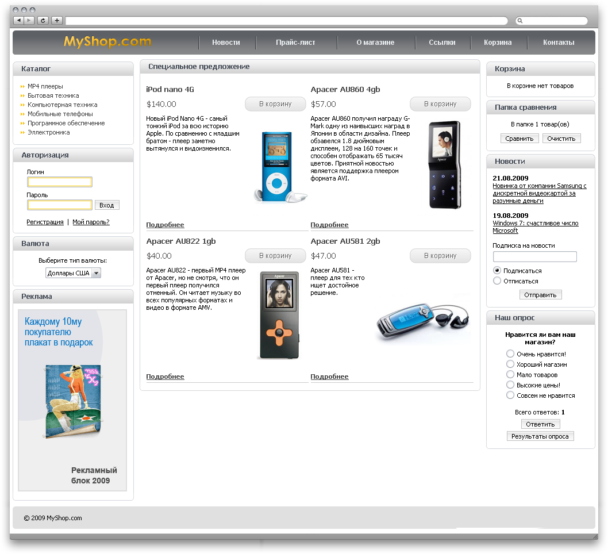
Task: Click the Логин input field
Action: [60, 182]
